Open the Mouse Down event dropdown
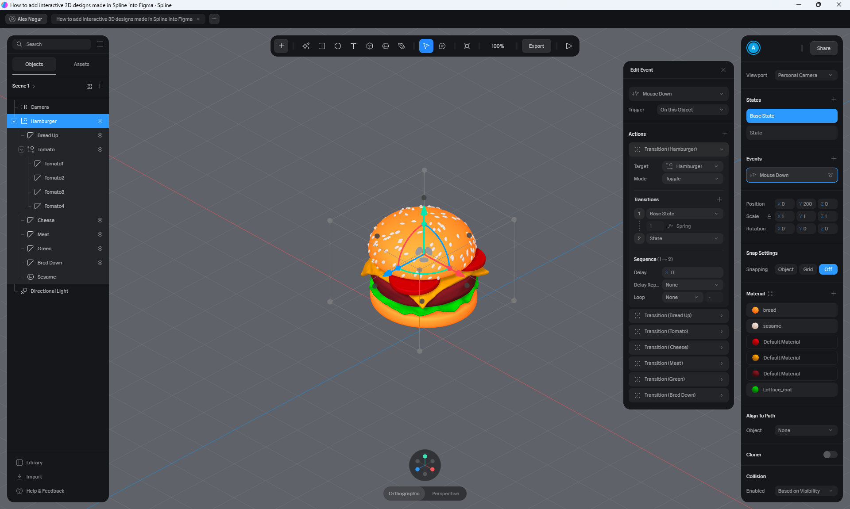 678,94
